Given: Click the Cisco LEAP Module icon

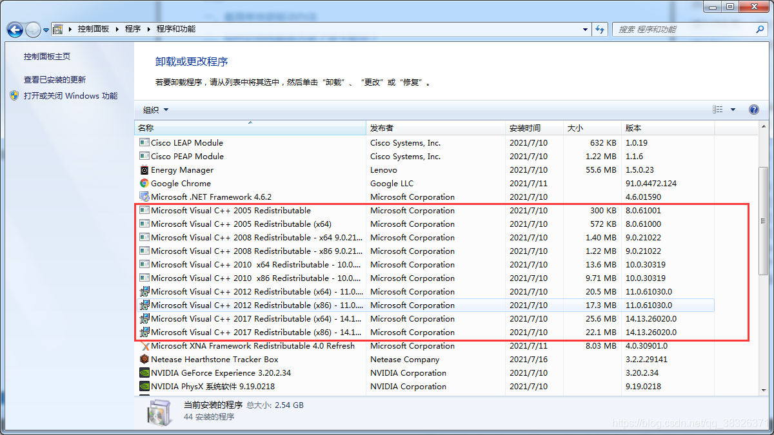Looking at the screenshot, I should [x=144, y=143].
